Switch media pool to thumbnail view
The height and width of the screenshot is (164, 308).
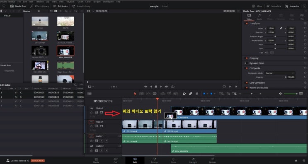pyautogui.click(x=56, y=11)
